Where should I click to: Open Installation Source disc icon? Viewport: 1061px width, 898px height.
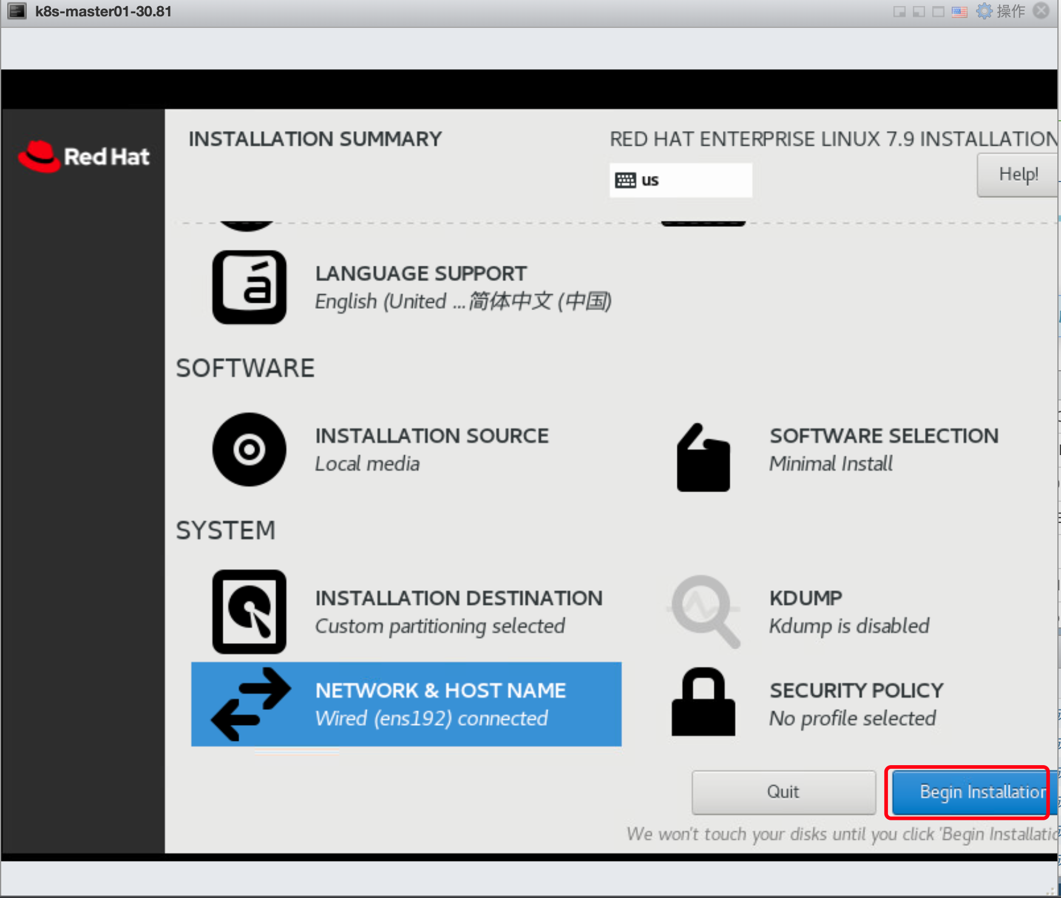click(x=249, y=450)
